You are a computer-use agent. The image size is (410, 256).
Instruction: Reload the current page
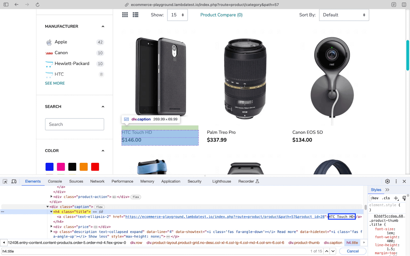(x=37, y=5)
